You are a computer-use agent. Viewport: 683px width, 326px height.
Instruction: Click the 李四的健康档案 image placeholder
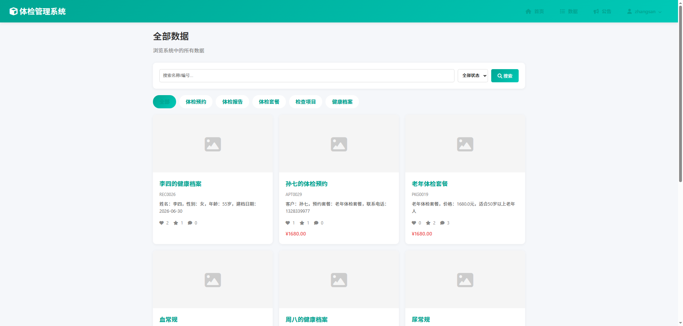[x=213, y=144]
